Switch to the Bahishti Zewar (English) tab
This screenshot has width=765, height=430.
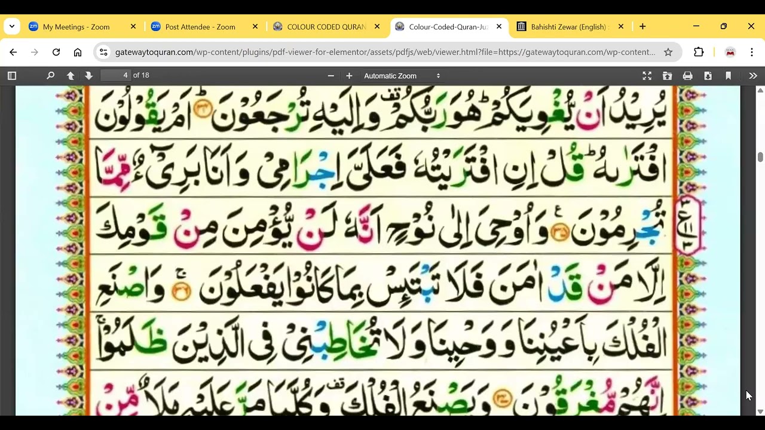coord(568,27)
